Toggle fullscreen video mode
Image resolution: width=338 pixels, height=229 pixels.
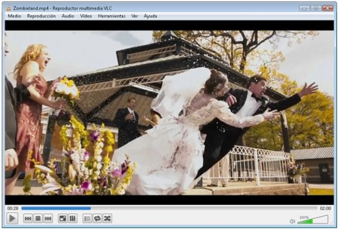(63, 219)
